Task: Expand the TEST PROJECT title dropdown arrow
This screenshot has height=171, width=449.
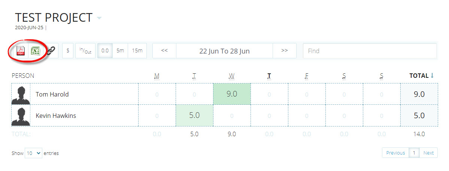Action: pyautogui.click(x=99, y=18)
